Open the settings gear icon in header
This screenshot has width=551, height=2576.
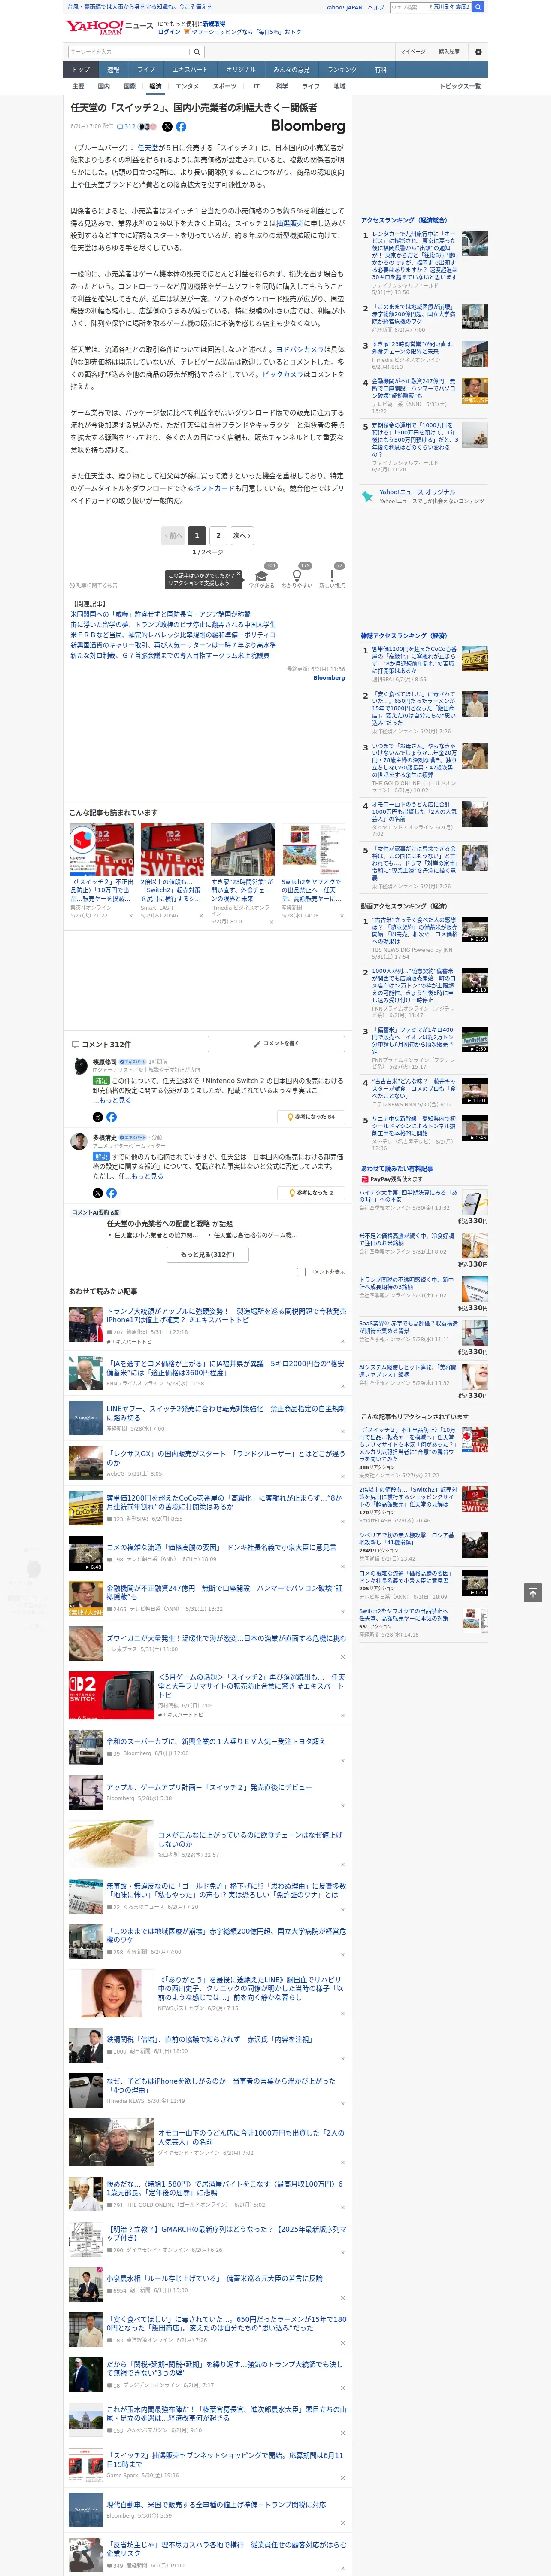(478, 52)
